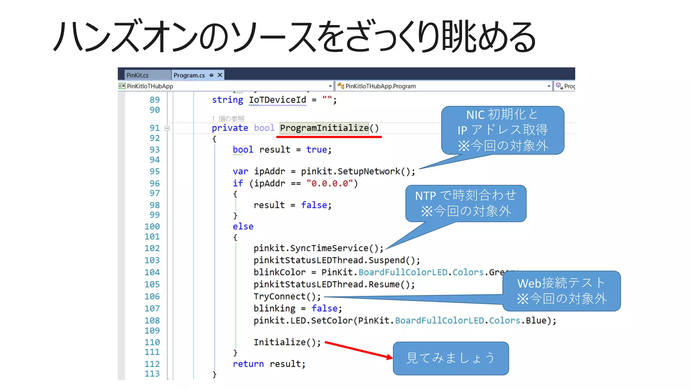This screenshot has width=693, height=390.
Task: Click the C# project icon in navigation bar
Action: pyautogui.click(x=122, y=86)
